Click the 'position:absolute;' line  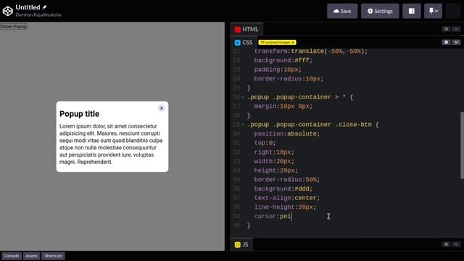coord(287,133)
